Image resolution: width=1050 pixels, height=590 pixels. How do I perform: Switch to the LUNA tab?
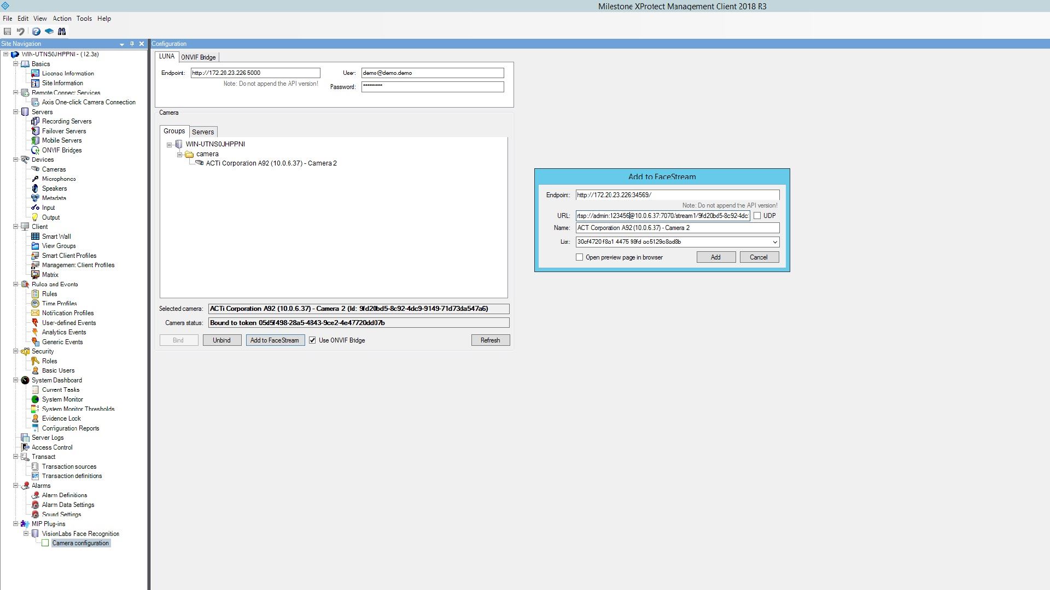tap(167, 56)
